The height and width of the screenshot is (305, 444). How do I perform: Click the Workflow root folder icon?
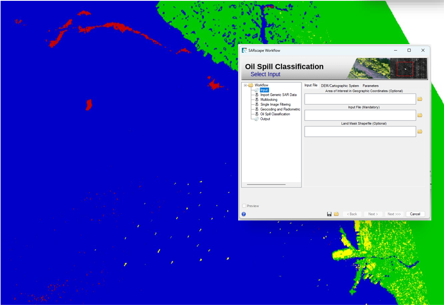[251, 85]
